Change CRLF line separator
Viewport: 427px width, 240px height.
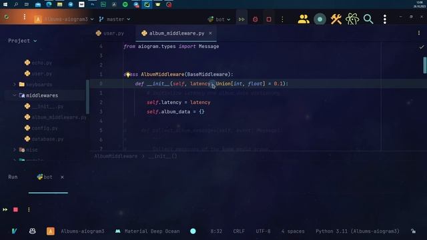[239, 231]
